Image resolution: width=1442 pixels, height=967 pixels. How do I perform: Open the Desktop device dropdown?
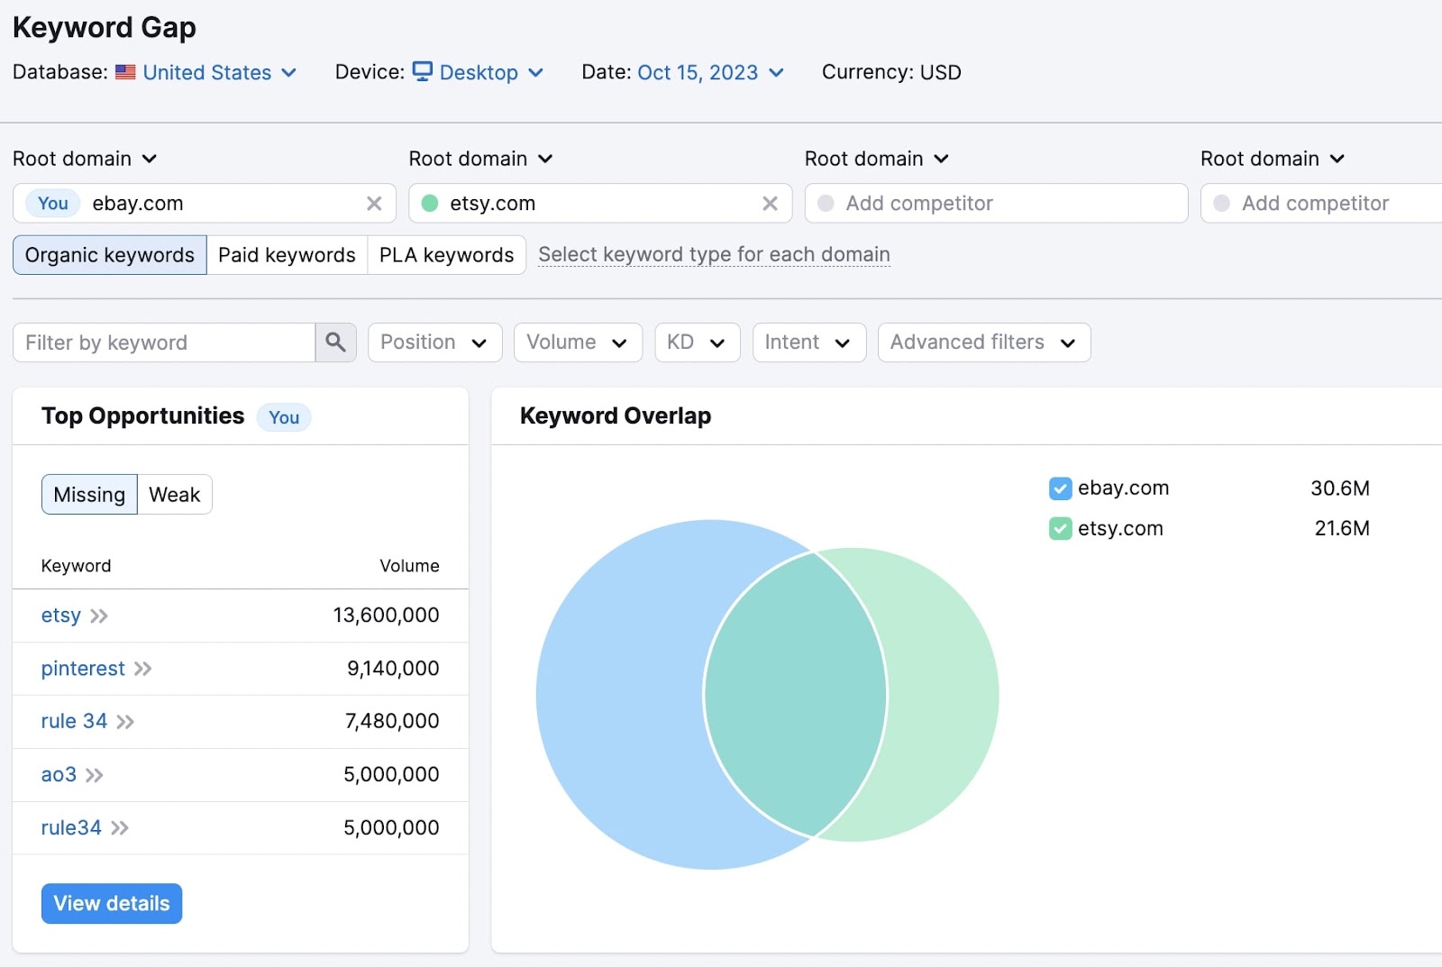[491, 72]
